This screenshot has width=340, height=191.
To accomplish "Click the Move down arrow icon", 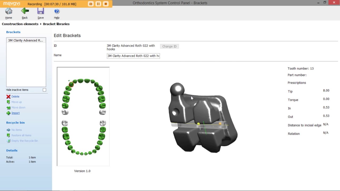I will pos(8,107).
